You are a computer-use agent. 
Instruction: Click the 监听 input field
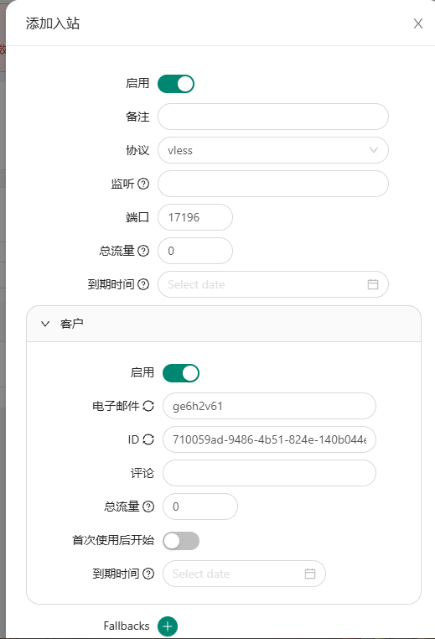(x=273, y=184)
